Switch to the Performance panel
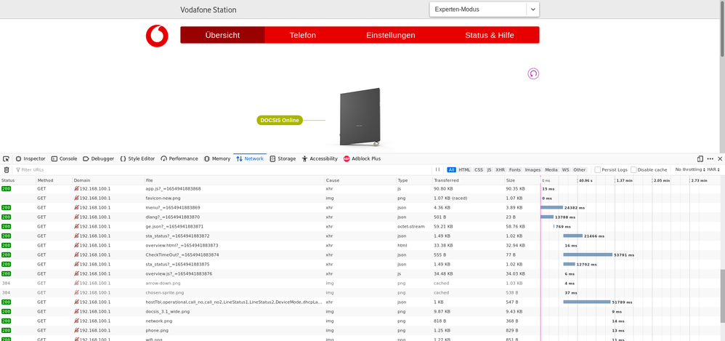 point(179,159)
